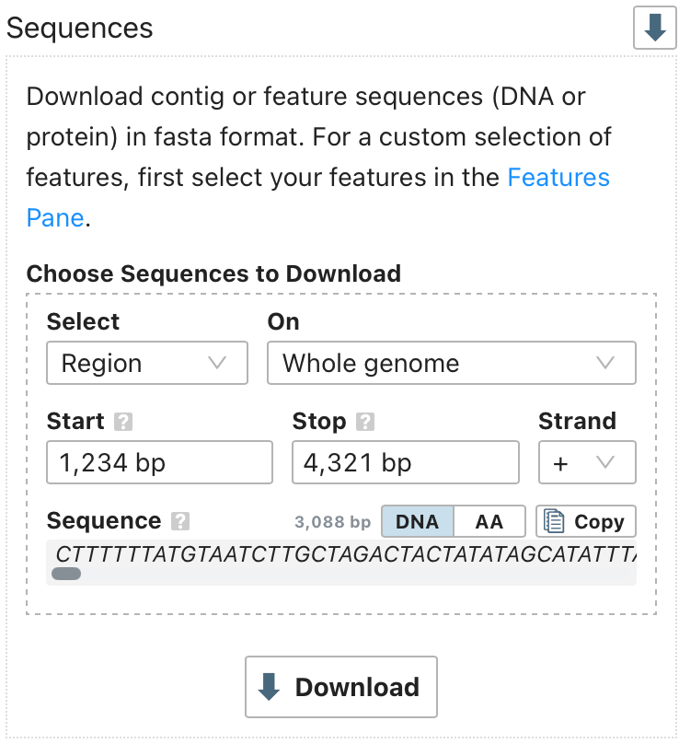This screenshot has width=679, height=744.
Task: Switch sequence view to AA
Action: click(489, 521)
